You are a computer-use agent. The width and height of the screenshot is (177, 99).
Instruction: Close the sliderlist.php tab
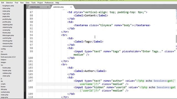[x=48, y=7]
